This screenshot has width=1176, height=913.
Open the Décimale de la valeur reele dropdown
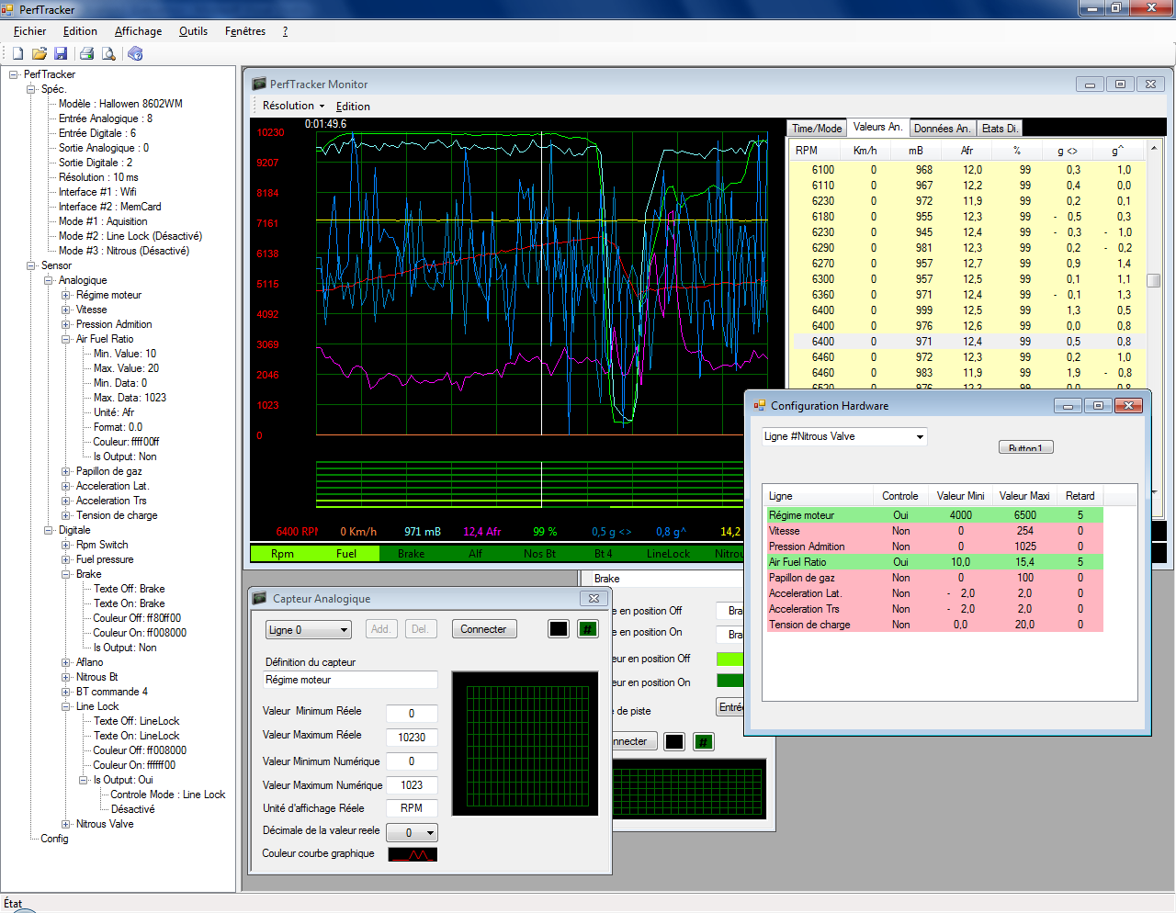(412, 832)
